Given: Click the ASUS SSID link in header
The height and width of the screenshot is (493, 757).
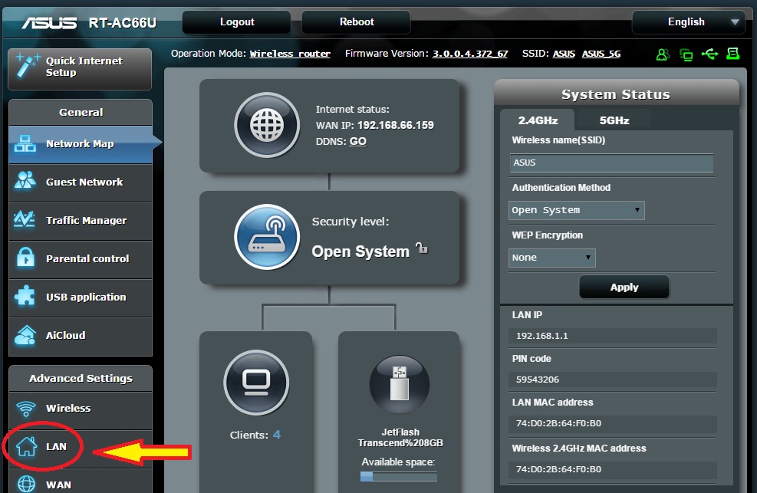Looking at the screenshot, I should pyautogui.click(x=564, y=54).
